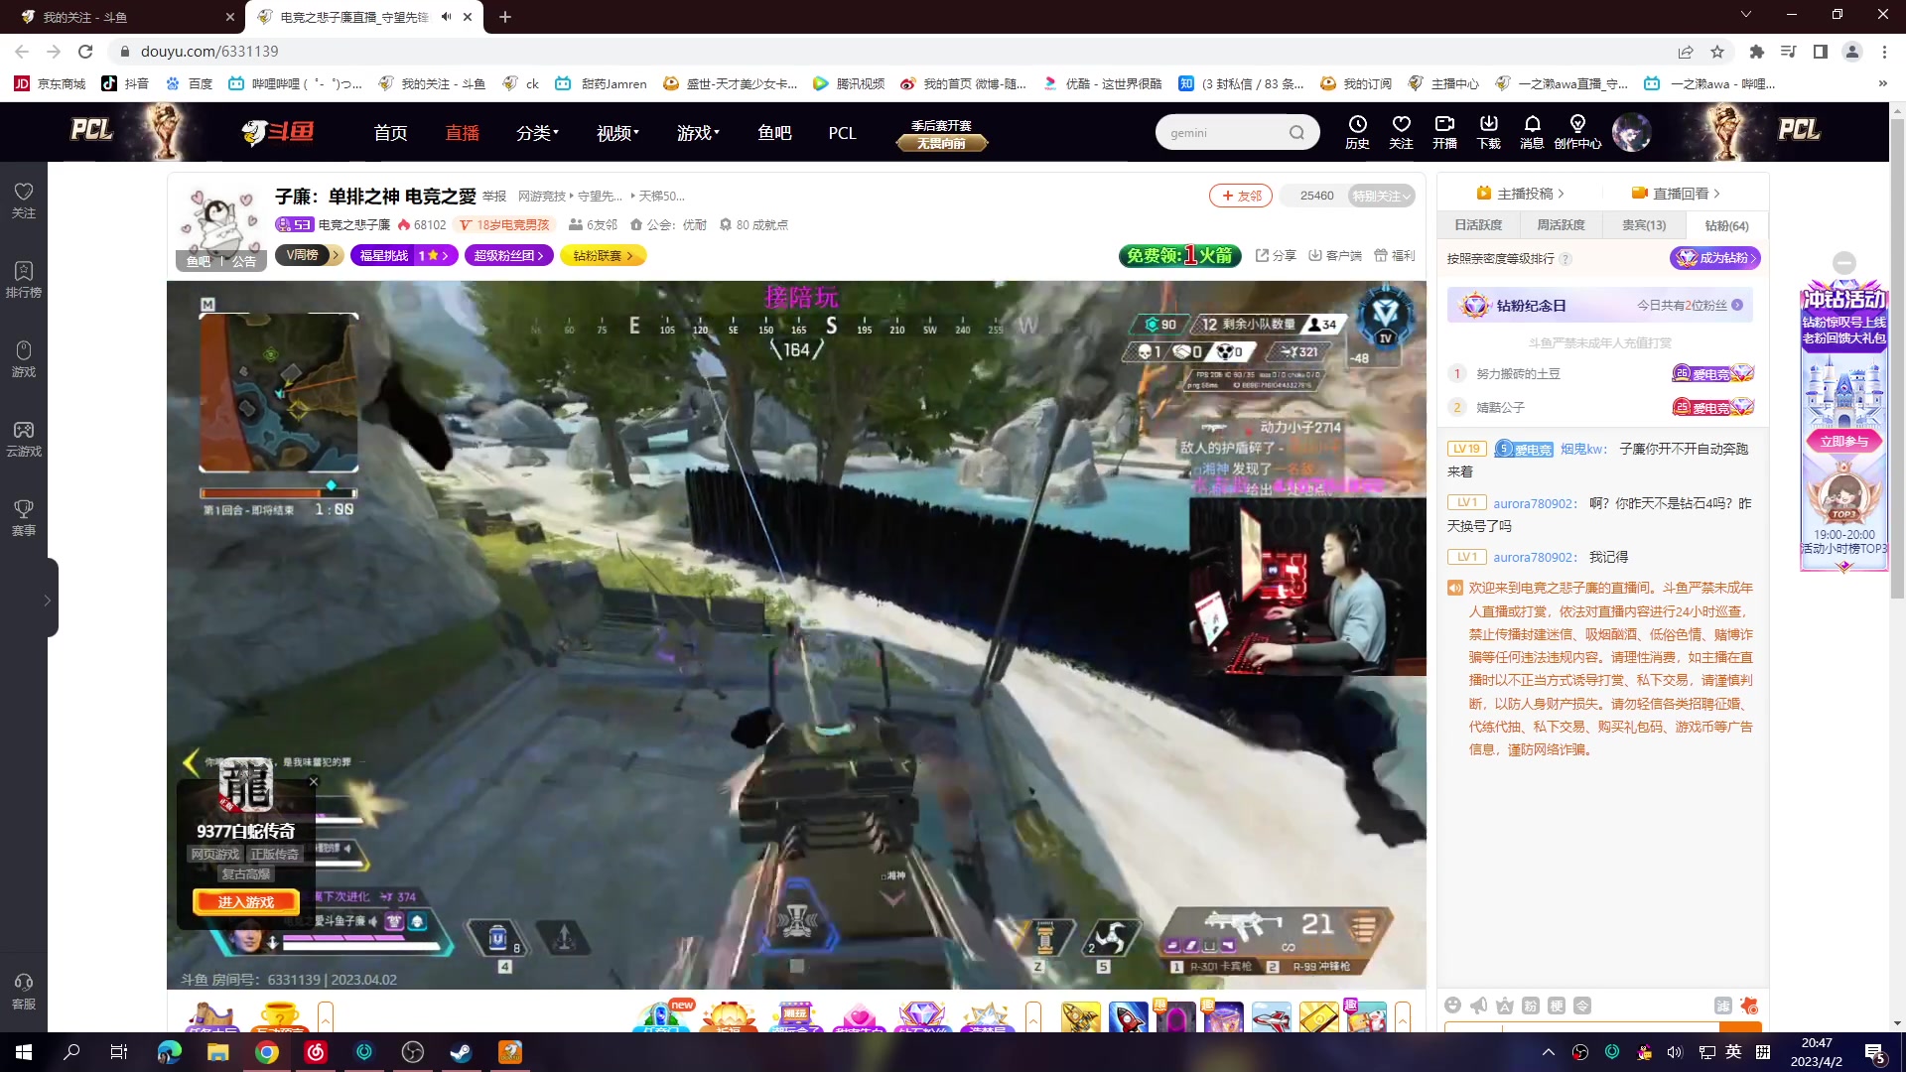Click the chat emoji smiley icon
This screenshot has width=1906, height=1072.
(x=1452, y=1005)
